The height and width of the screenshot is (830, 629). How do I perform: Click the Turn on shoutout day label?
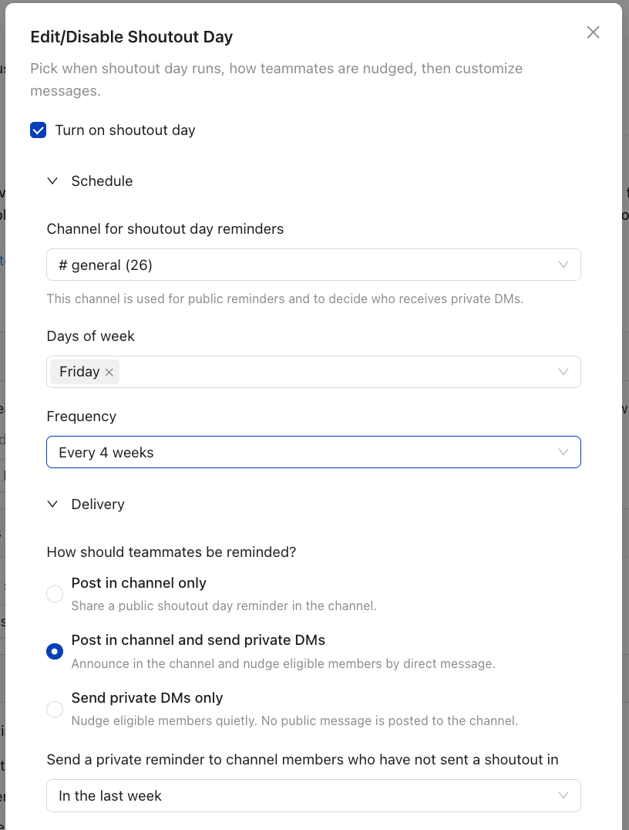point(126,130)
